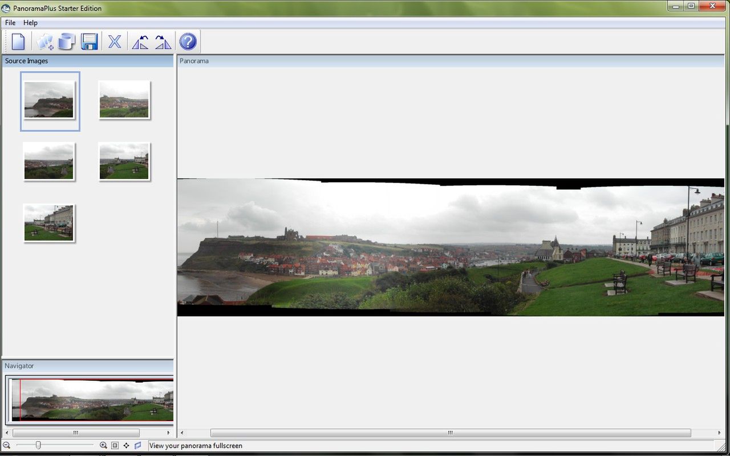Click the zoom out magnifier icon

tap(7, 445)
